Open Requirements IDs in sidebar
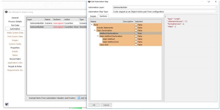Viewport: 220px width, 110px height. [x=15, y=70]
